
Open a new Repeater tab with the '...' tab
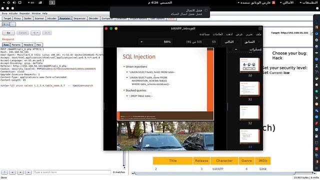click(12, 24)
